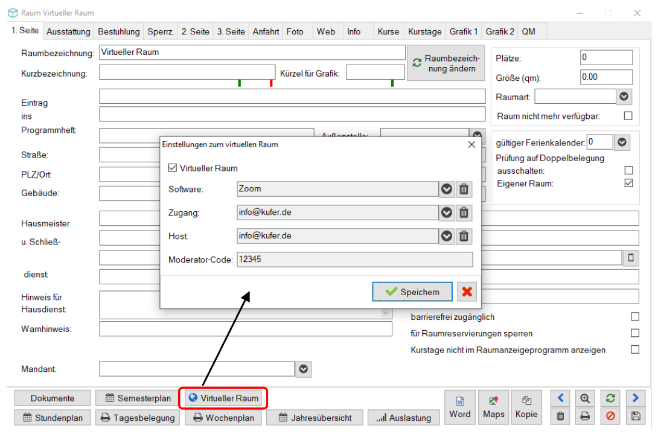The image size is (658, 434).
Task: Go to the Kurstage tab
Action: pos(424,31)
